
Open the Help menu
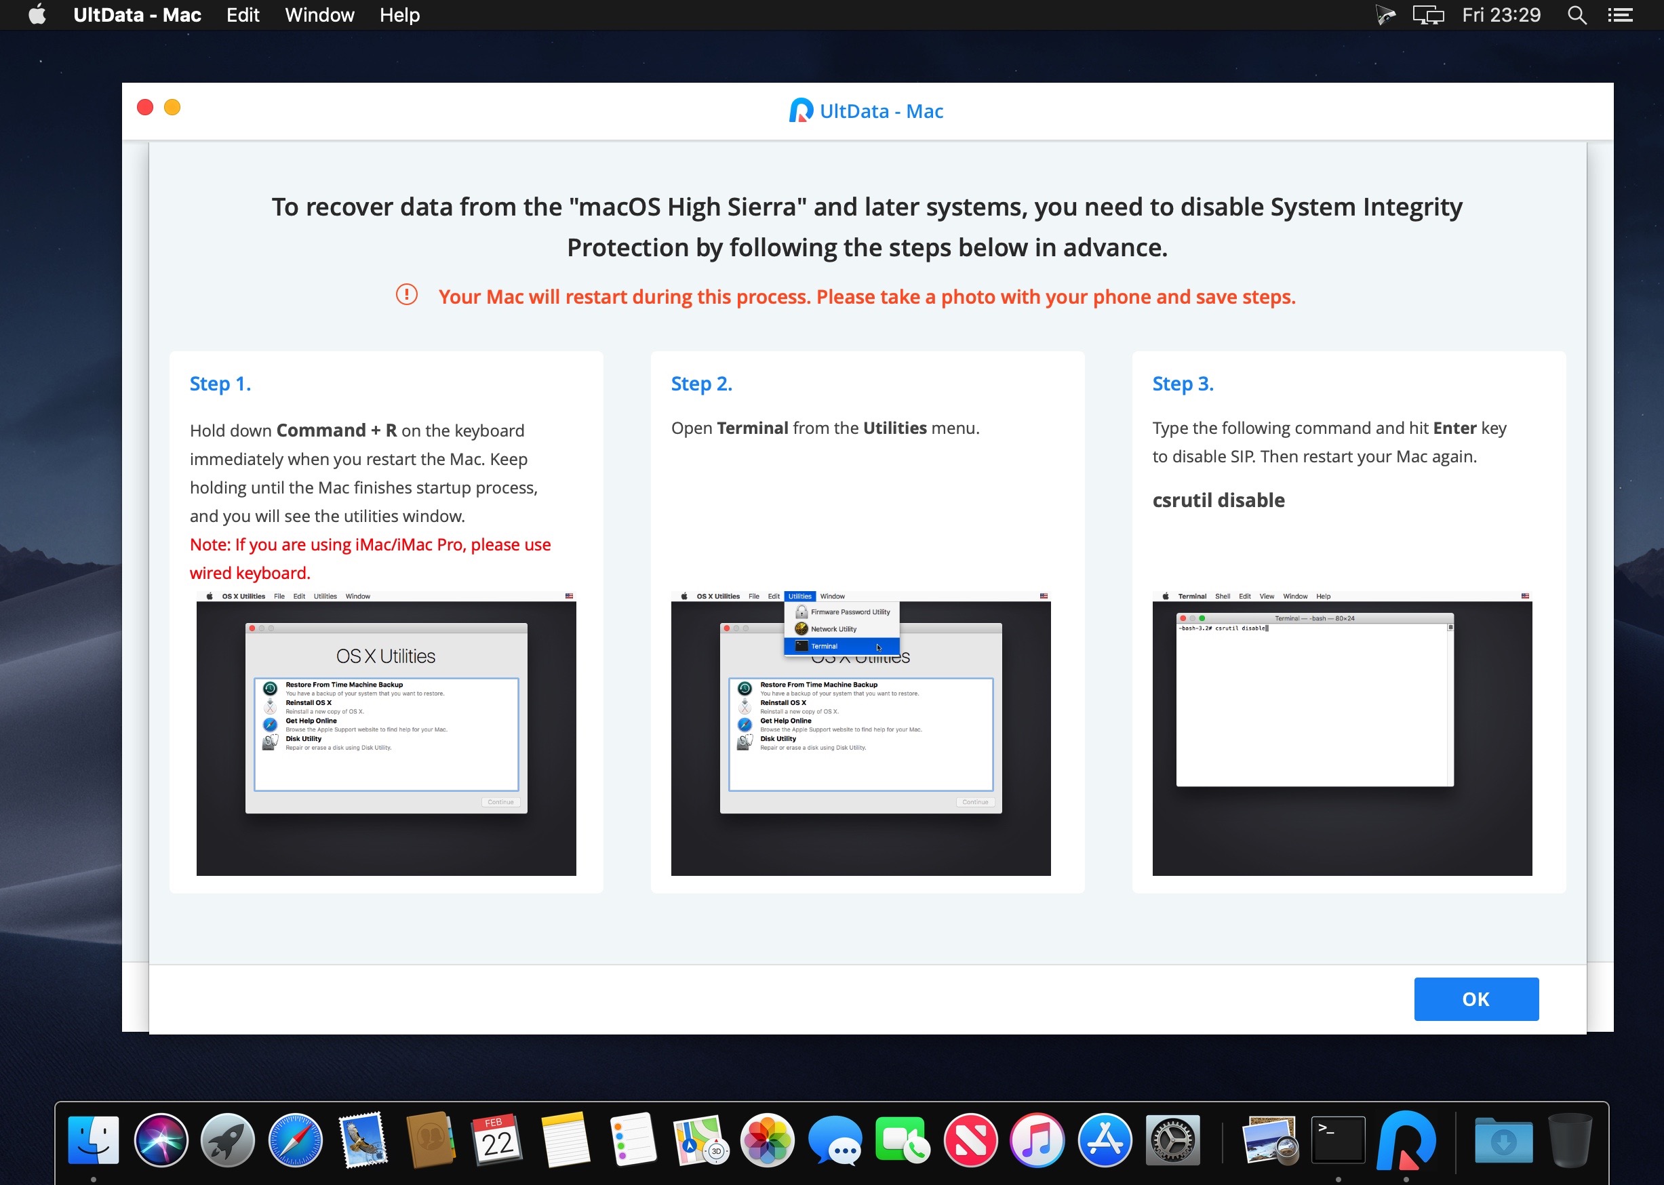pos(399,15)
